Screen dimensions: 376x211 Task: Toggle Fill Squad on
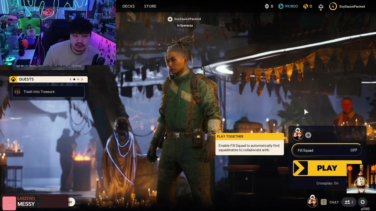327,150
